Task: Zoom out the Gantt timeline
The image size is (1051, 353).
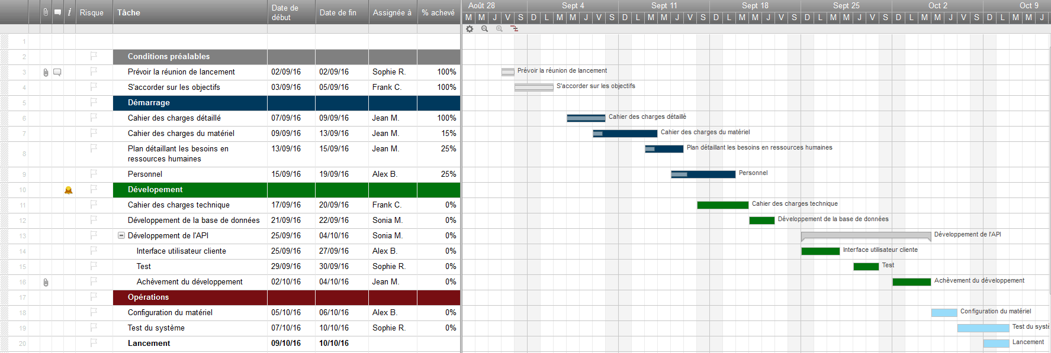Action: (x=484, y=28)
